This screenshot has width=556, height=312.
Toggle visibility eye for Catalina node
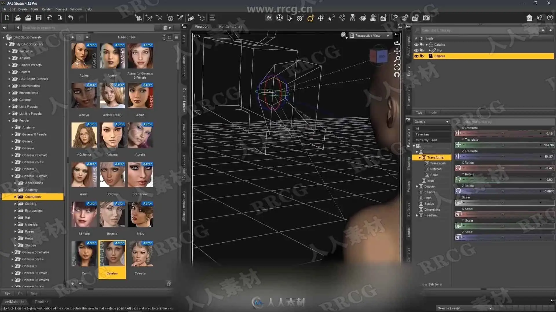pyautogui.click(x=416, y=44)
